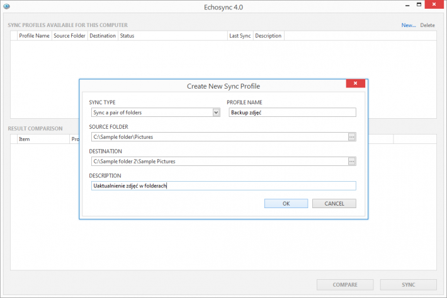The width and height of the screenshot is (447, 298).
Task: Close the Echosync 4.0 window
Action: point(434,4)
